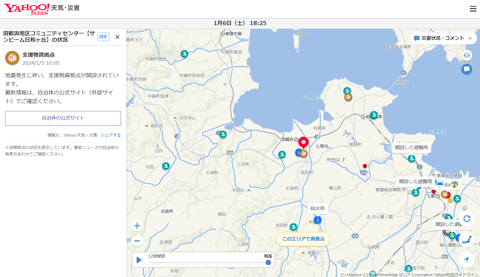Open the 給水所 map label

318,209
